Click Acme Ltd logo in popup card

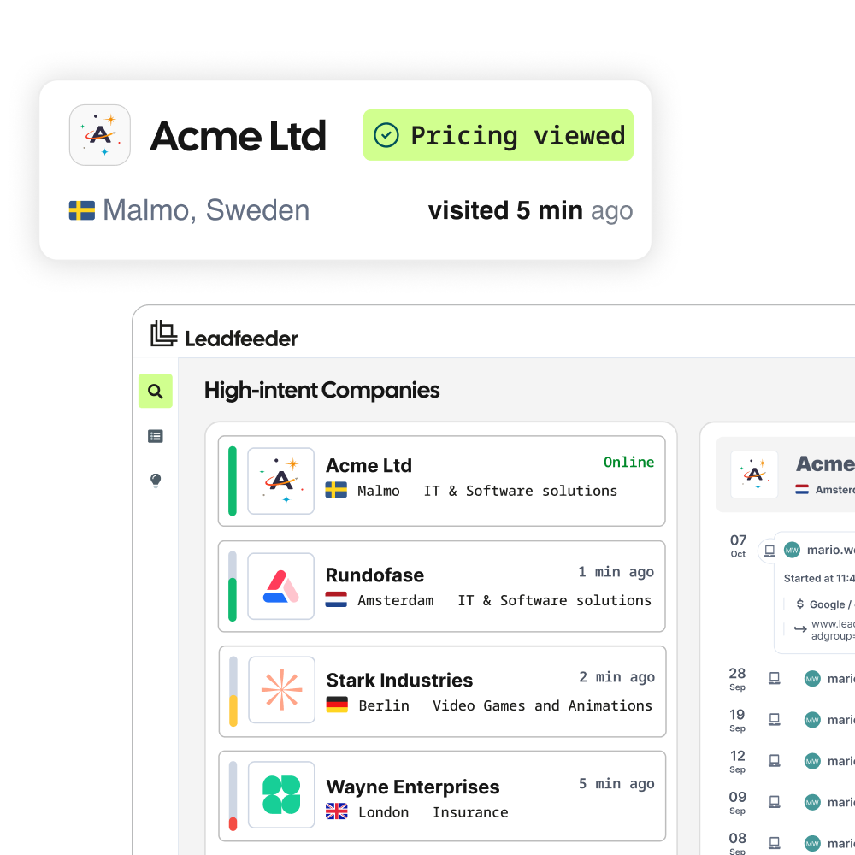[100, 135]
